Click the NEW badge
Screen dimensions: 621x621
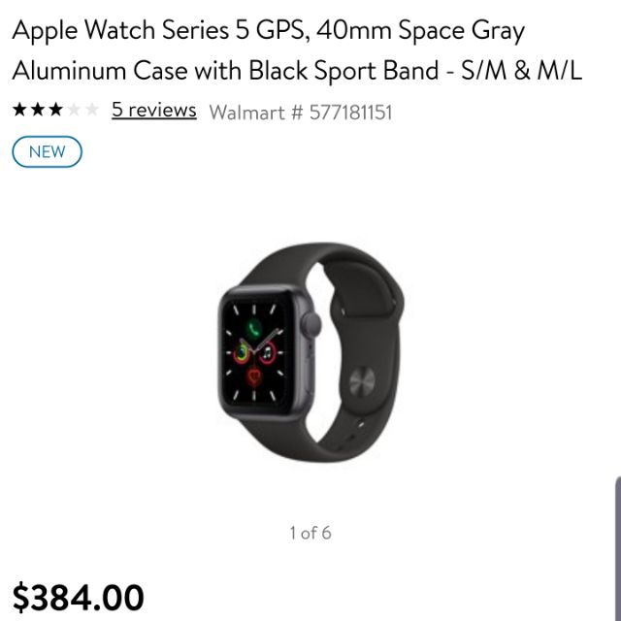[x=48, y=151]
